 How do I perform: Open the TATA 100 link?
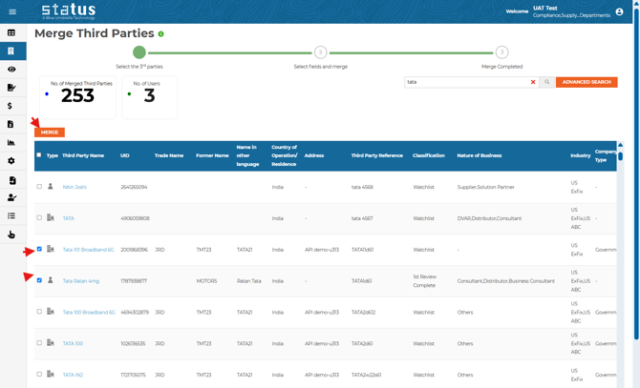(73, 344)
